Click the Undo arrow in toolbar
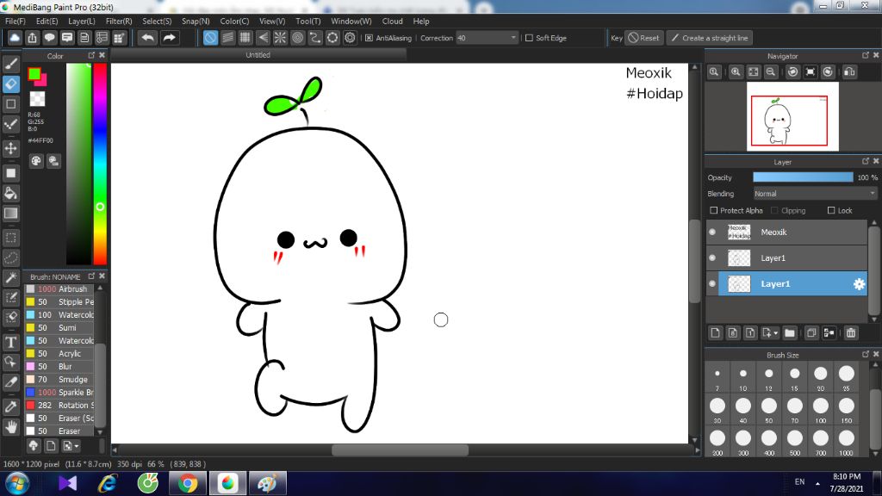Viewport: 882px width, 496px height. tap(148, 38)
